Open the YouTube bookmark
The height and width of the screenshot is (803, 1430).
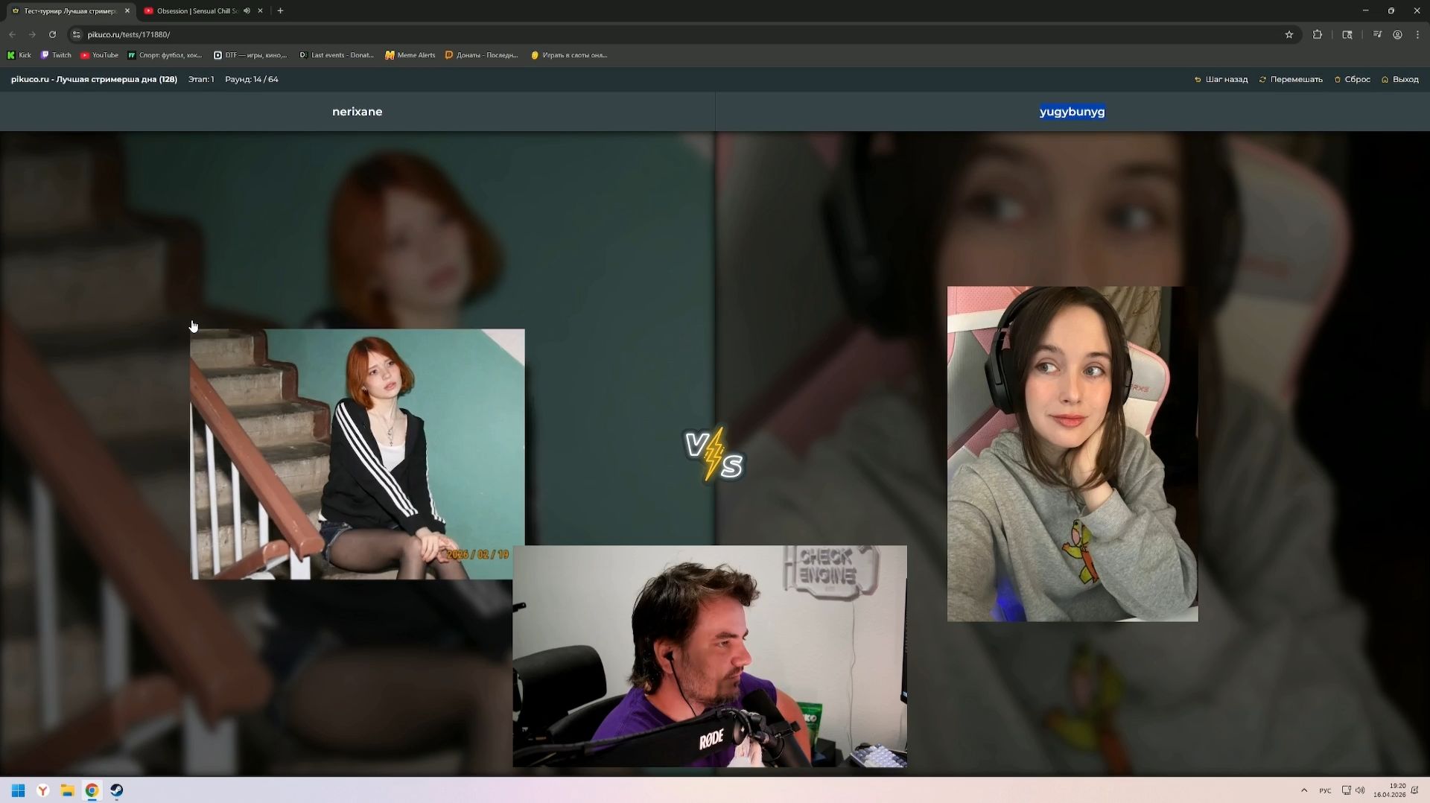[99, 55]
